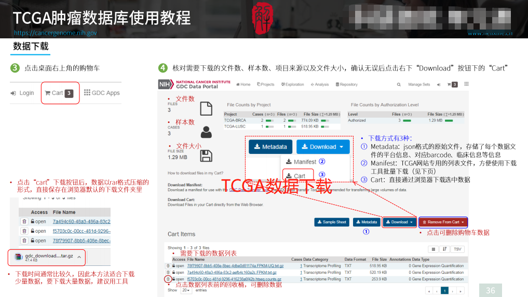This screenshot has width=528, height=297.
Task: Open the cancergenome.nih.gov link in the slide header
Action: (x=55, y=33)
